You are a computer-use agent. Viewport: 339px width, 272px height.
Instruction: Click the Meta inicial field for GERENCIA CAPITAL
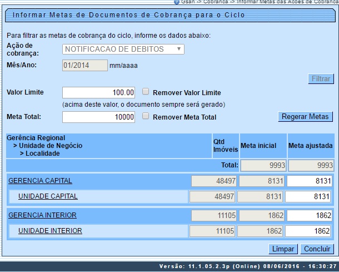[x=262, y=181]
